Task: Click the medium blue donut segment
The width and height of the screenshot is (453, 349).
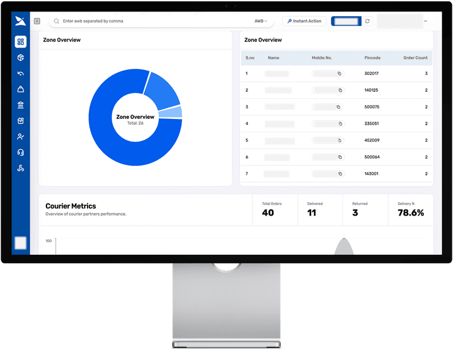Action: 163,91
